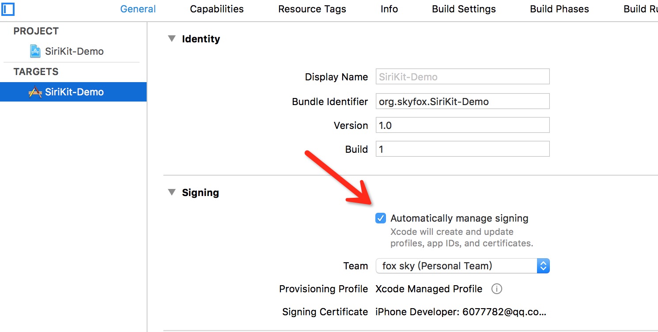Toggle the targets list sidebar icon

tap(8, 8)
